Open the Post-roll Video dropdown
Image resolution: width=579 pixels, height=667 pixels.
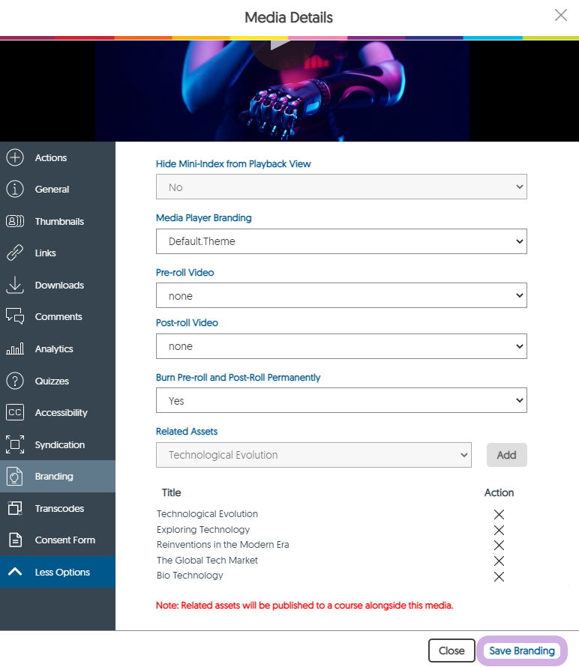point(341,346)
